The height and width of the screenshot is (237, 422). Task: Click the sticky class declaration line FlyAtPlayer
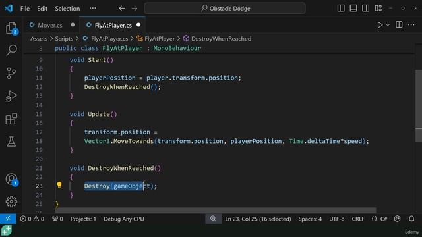(128, 48)
